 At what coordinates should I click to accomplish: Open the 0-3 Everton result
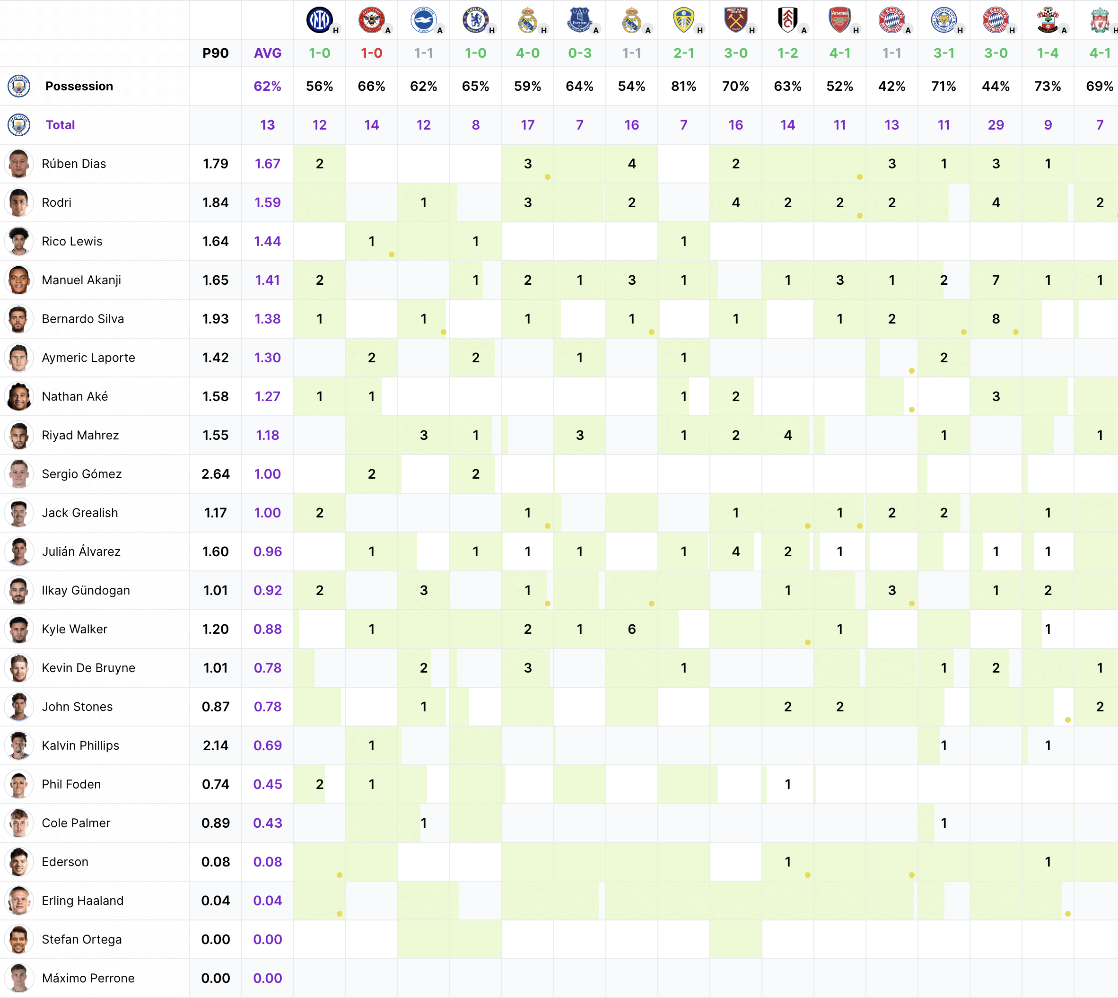pos(579,53)
